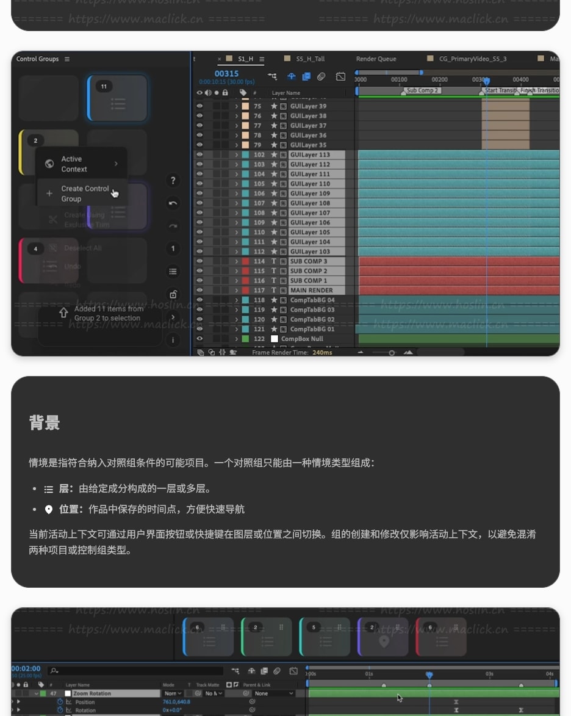Toggle the blue shy layers switch
571x716 pixels.
click(291, 76)
